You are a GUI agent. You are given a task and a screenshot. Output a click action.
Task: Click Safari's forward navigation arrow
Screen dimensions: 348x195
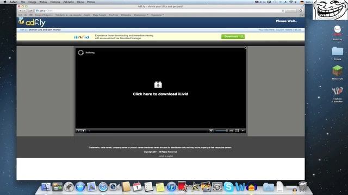coord(25,11)
